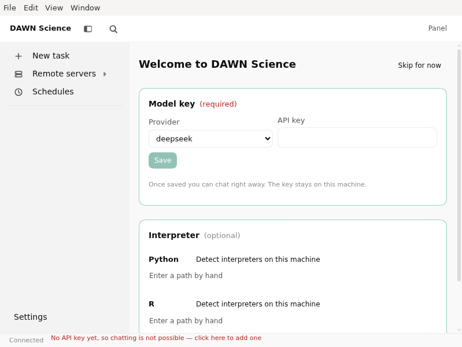Open search with magnifier icon
Viewport: 462px width, 347px height.
113,29
